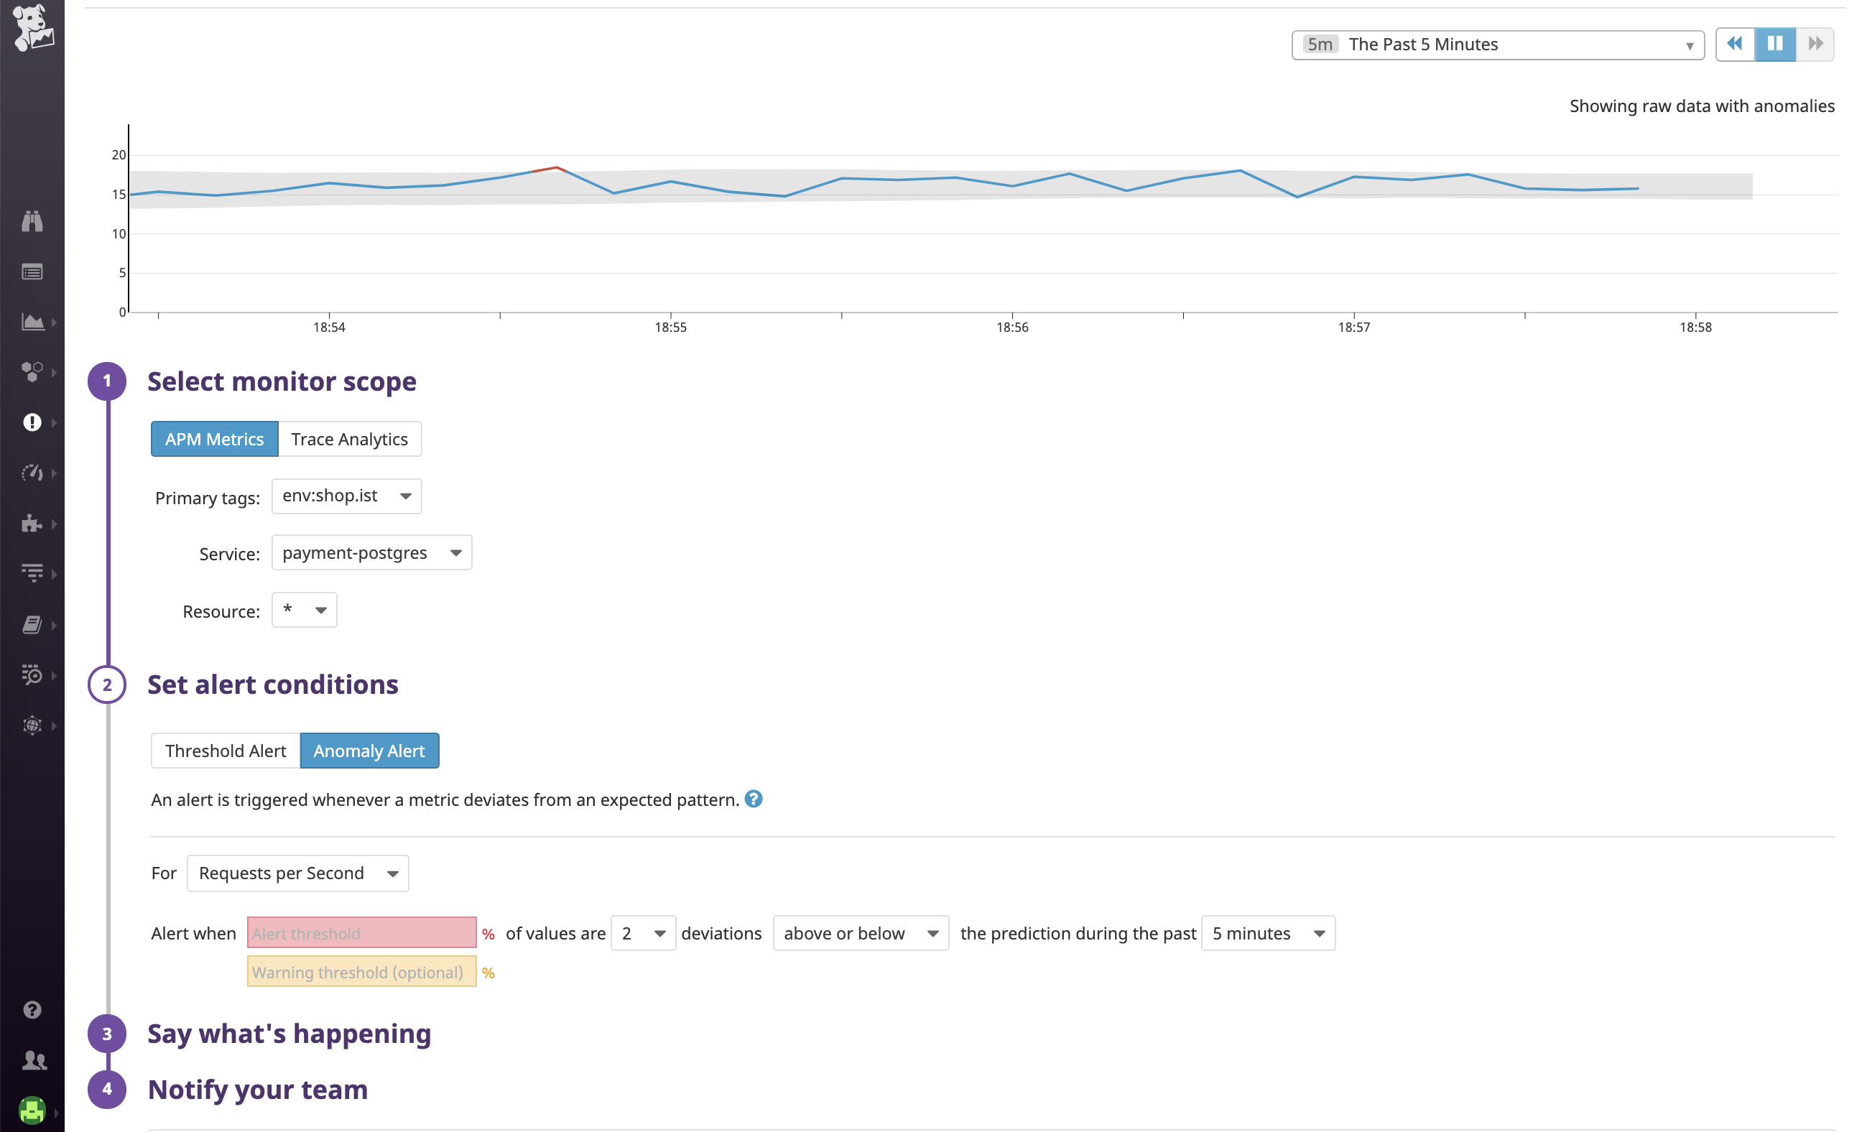1862x1132 pixels.
Task: Open the Monitors exclamation sidebar icon
Action: 32,422
